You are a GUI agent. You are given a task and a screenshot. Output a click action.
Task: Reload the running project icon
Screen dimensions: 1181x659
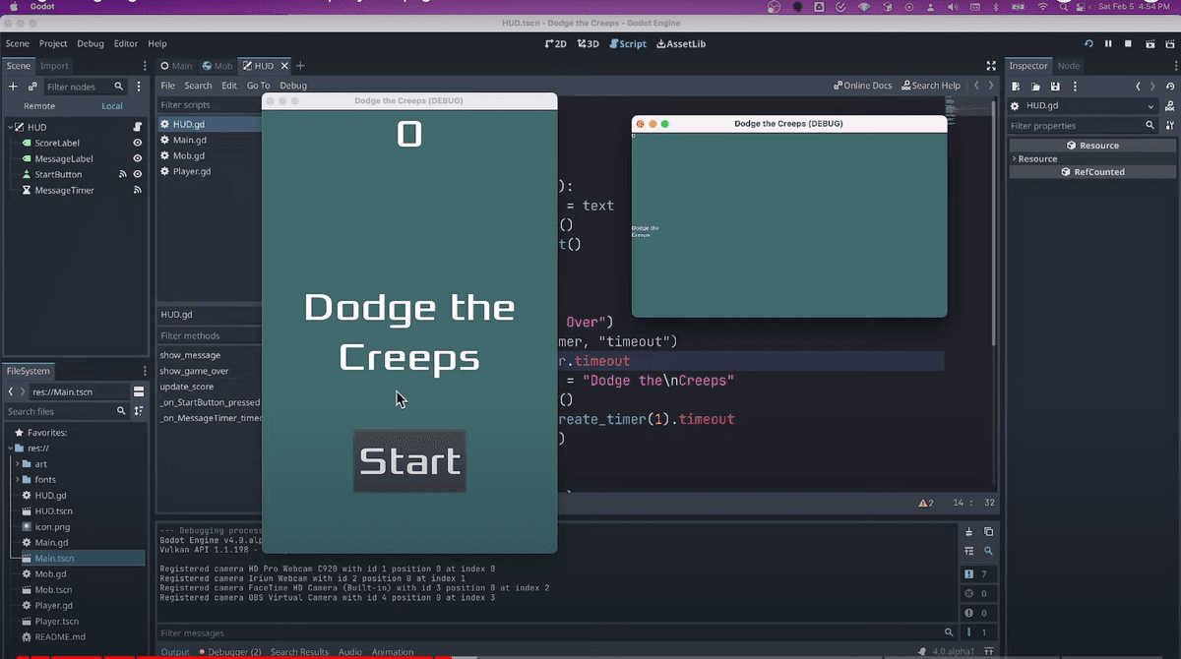coord(1088,43)
